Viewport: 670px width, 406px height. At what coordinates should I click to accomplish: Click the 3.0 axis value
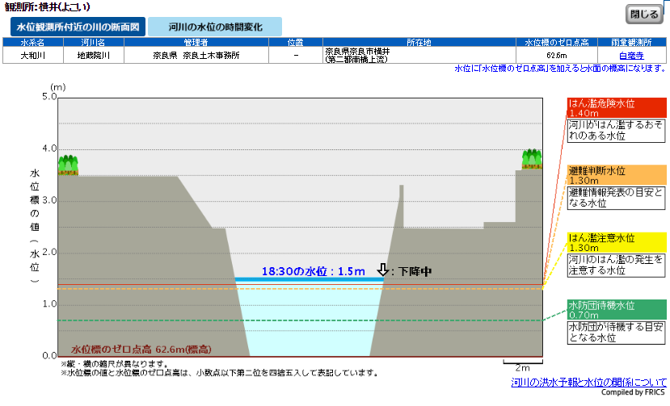(49, 200)
